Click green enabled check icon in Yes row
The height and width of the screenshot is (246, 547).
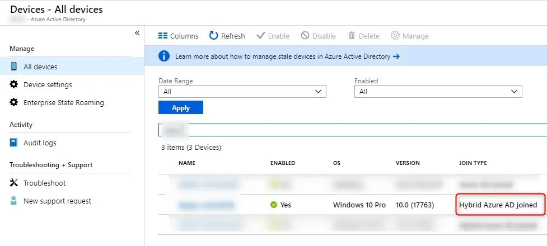[274, 205]
